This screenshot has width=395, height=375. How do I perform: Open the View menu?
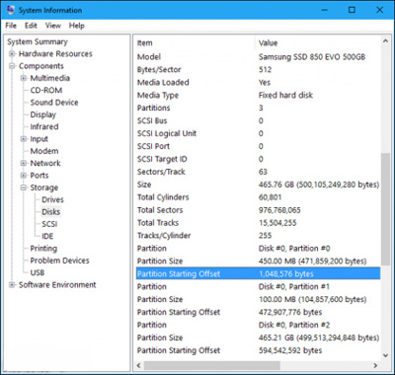pos(53,26)
